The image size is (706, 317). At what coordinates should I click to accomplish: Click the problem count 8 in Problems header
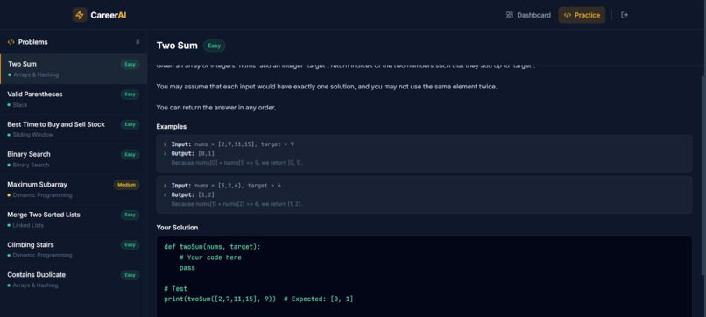pos(138,42)
